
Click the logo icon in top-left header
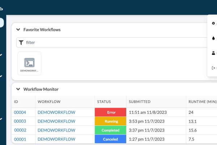point(1,9)
